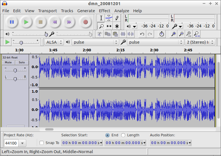This screenshot has height=156, width=221.
Task: Open the Project Rate dropdown
Action: (22, 143)
